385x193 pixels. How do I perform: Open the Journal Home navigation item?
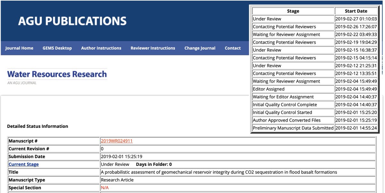[x=19, y=48]
